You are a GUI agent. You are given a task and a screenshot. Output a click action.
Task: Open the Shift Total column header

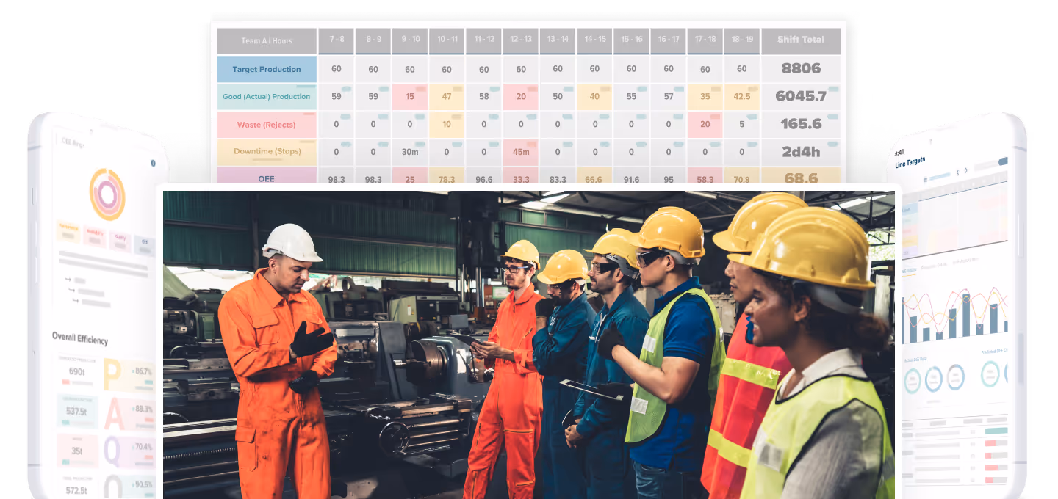coord(800,40)
